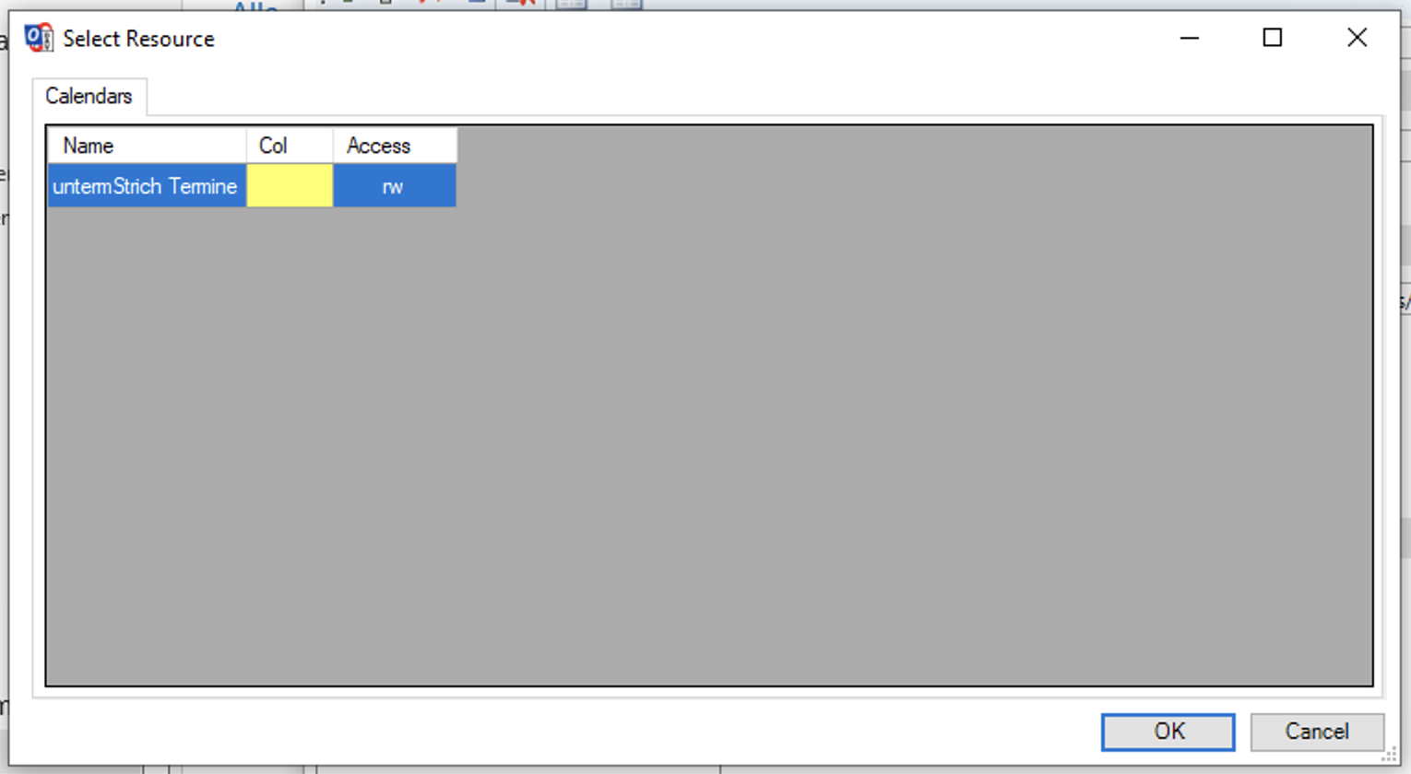Close the Select Resource dialog
The width and height of the screenshot is (1411, 774).
(1357, 39)
